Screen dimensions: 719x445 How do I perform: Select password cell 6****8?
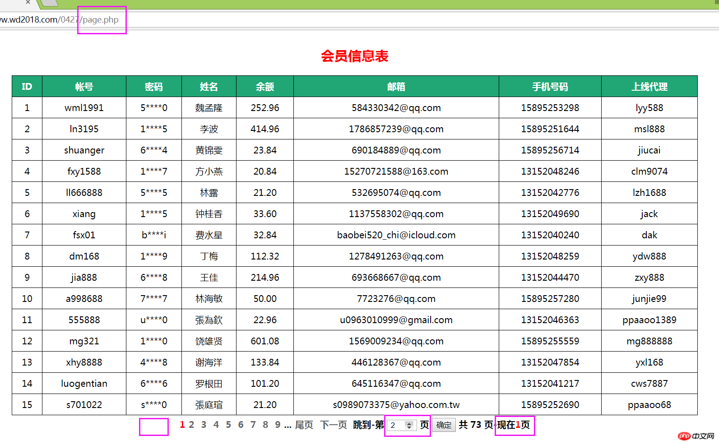pyautogui.click(x=154, y=278)
